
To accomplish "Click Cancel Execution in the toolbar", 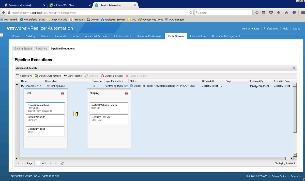I will pos(112,76).
